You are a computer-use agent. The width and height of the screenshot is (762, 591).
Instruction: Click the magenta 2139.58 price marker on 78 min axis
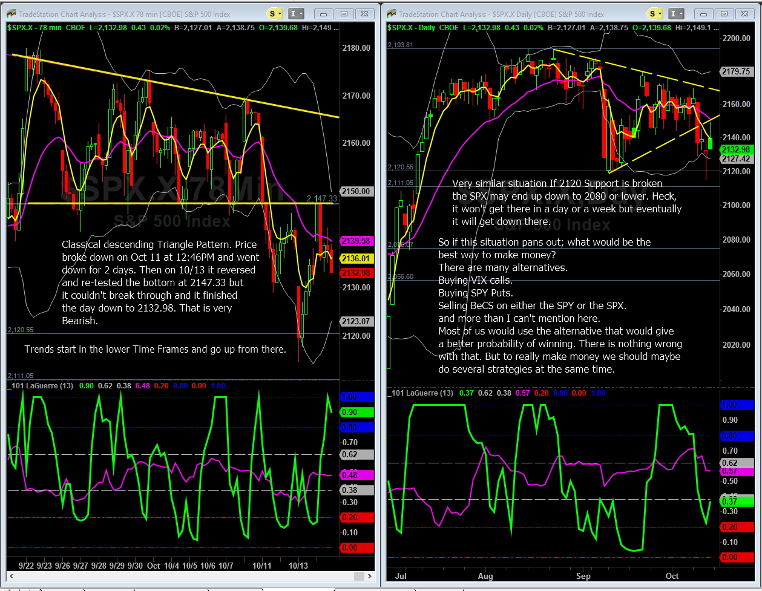click(x=356, y=241)
